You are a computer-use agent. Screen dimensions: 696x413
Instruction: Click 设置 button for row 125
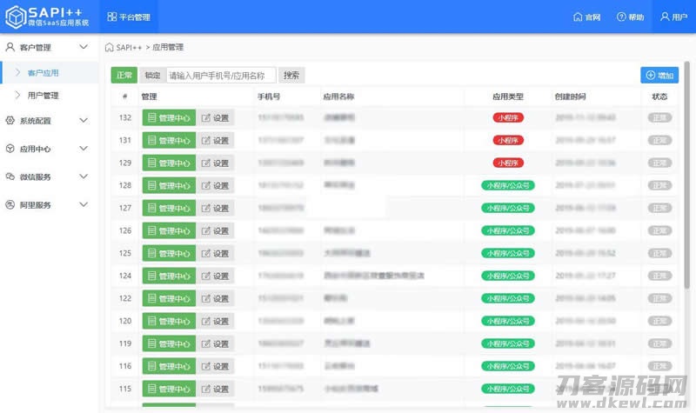click(x=215, y=253)
